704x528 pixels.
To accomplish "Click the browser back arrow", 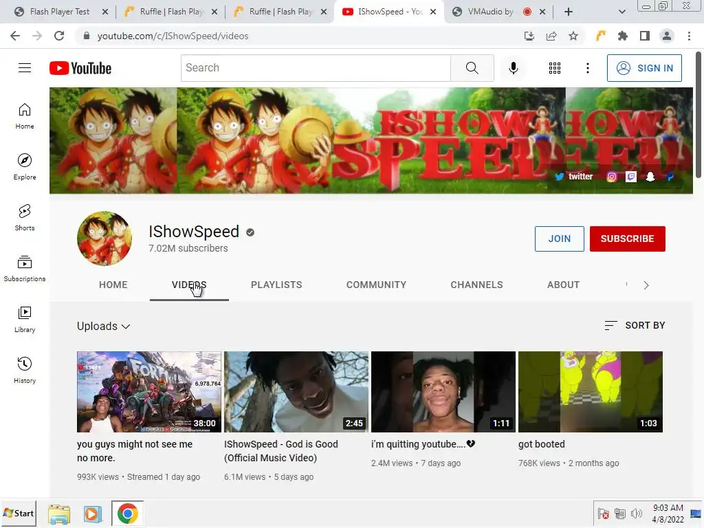I will [x=15, y=36].
